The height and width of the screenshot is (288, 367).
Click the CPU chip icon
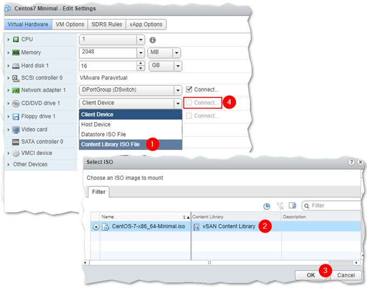coord(16,39)
